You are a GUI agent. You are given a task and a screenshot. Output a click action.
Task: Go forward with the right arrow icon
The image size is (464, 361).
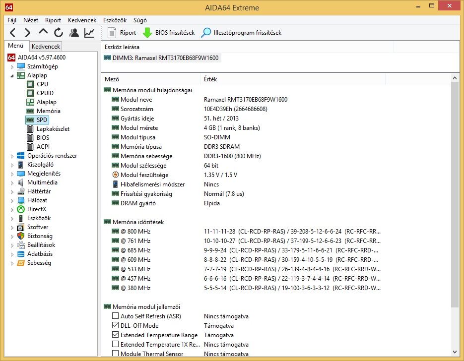coord(27,33)
